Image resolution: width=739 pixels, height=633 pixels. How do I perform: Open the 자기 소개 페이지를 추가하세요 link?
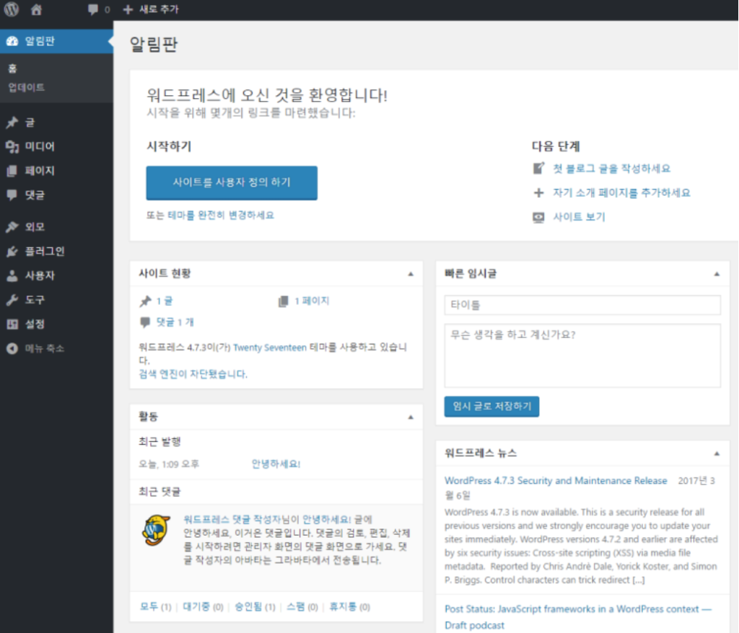point(621,192)
